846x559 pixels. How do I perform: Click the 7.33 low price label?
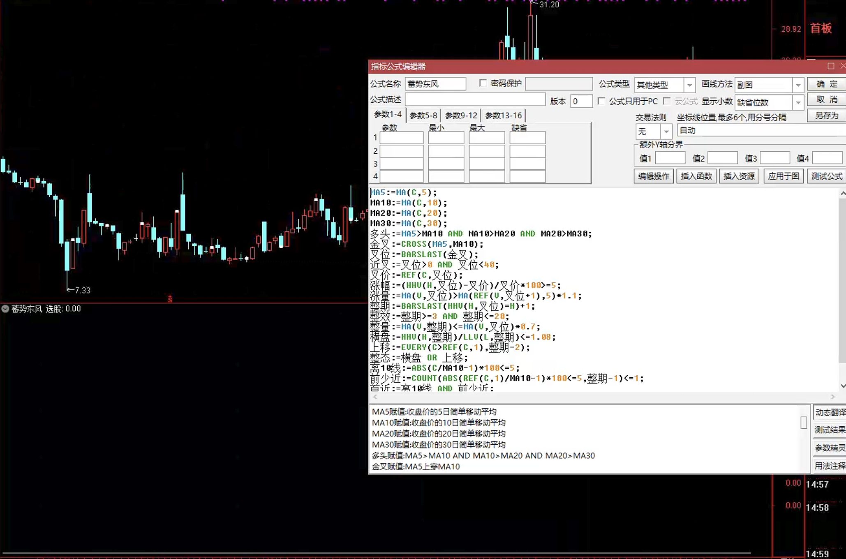(x=83, y=290)
